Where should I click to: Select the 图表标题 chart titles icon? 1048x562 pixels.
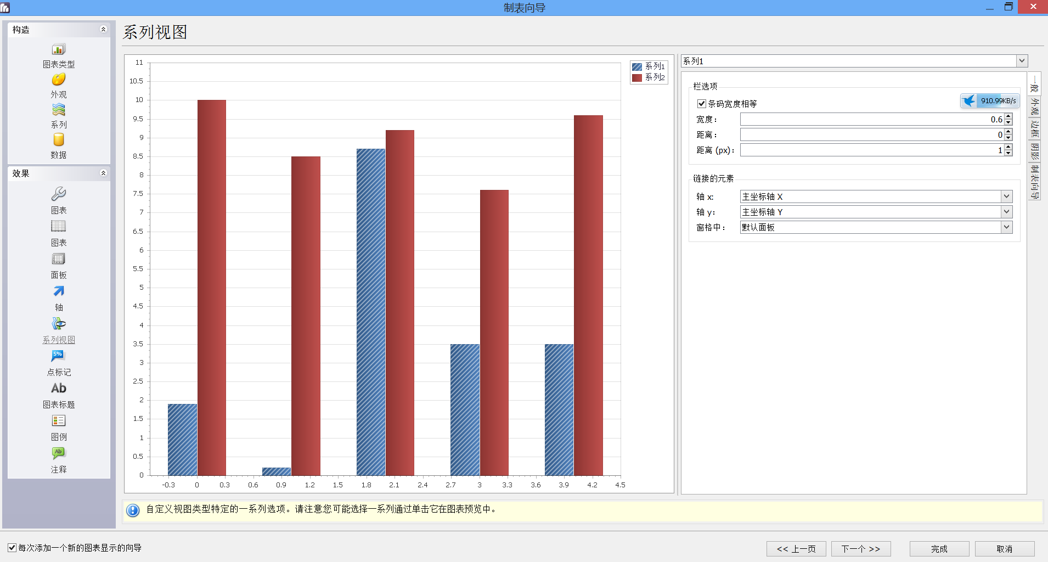(x=59, y=389)
